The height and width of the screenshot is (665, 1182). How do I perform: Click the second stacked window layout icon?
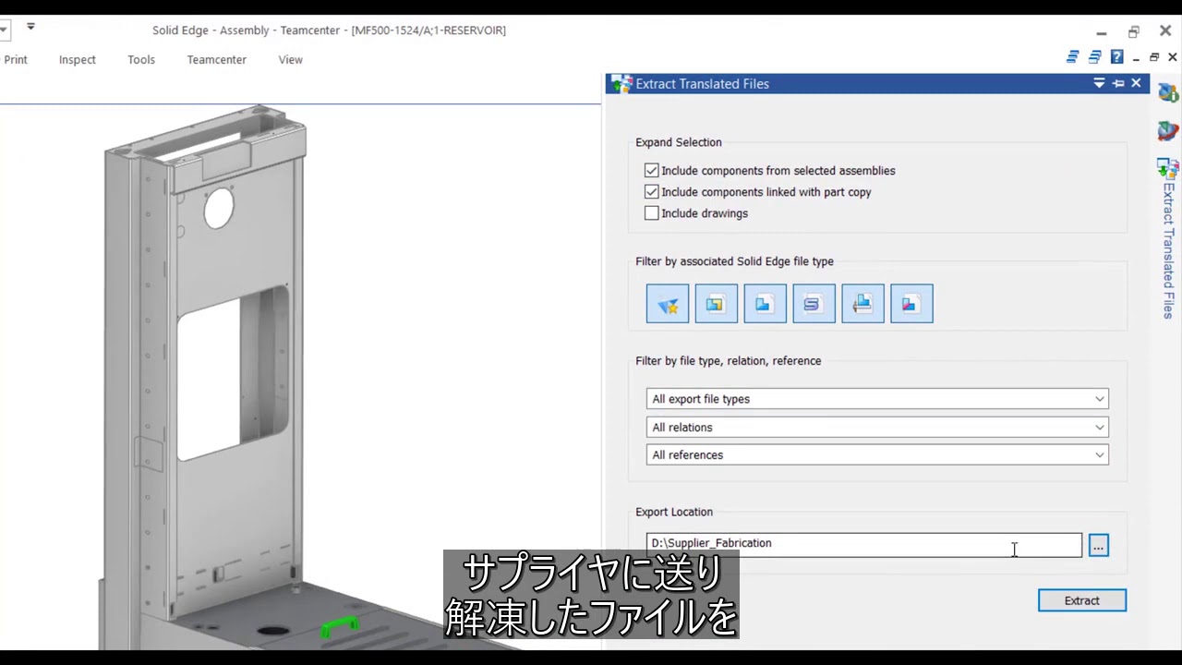click(1094, 57)
